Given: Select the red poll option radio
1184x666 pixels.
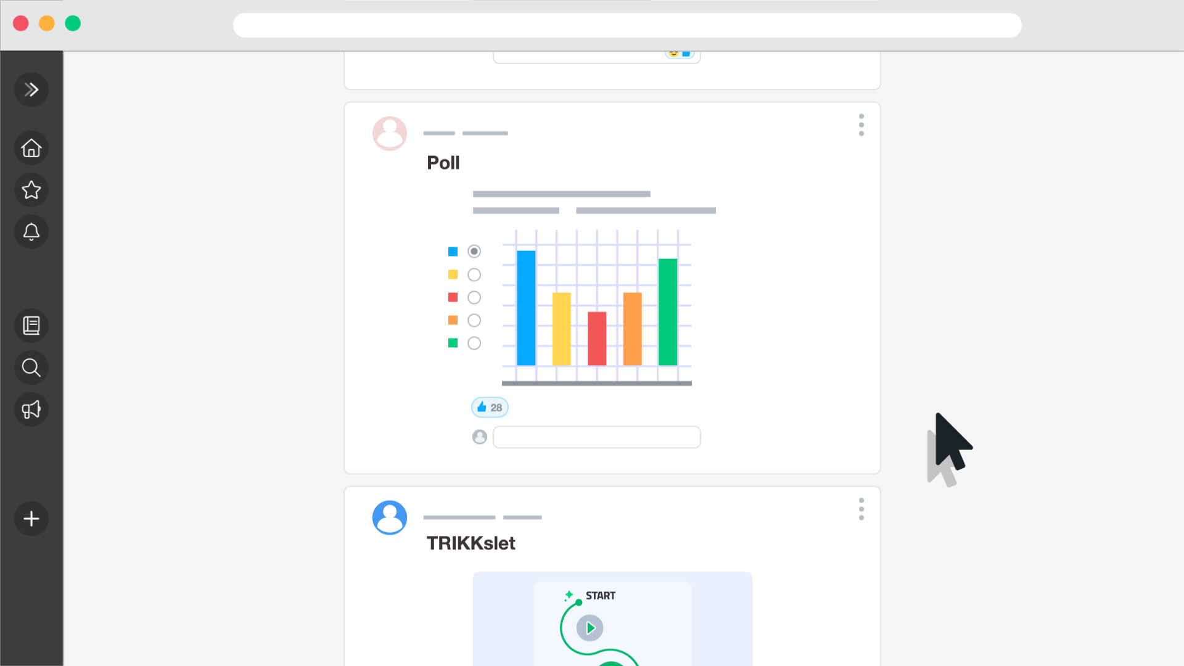Looking at the screenshot, I should pyautogui.click(x=474, y=298).
